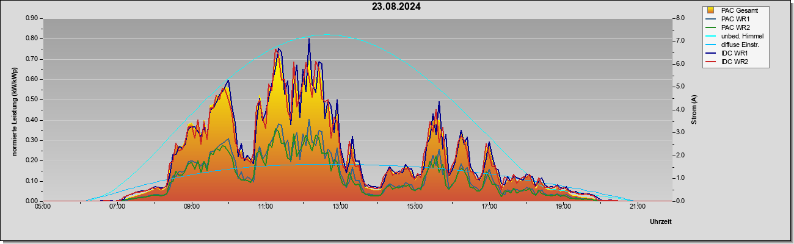Click the 4.0 right axis value
794x244 pixels.
point(680,110)
